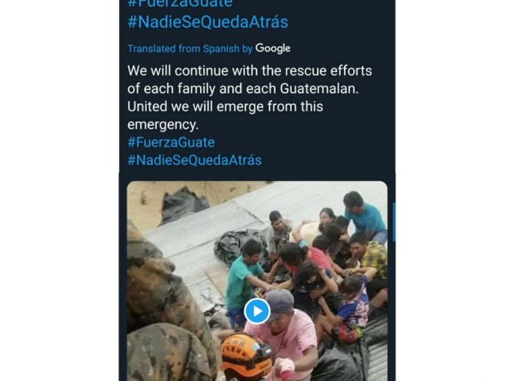
Task: Tap the camouflage-uniformed soldier in the video thumbnail
Action: click(x=166, y=308)
